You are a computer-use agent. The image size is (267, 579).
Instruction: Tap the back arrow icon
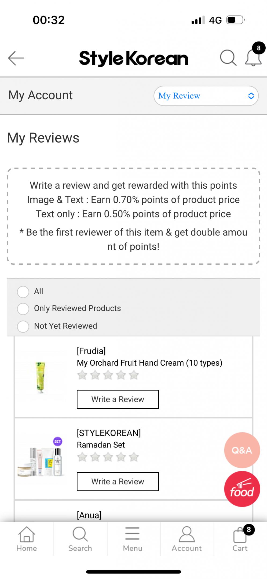[x=16, y=58]
